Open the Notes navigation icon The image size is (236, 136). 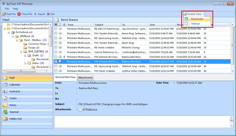5,105
